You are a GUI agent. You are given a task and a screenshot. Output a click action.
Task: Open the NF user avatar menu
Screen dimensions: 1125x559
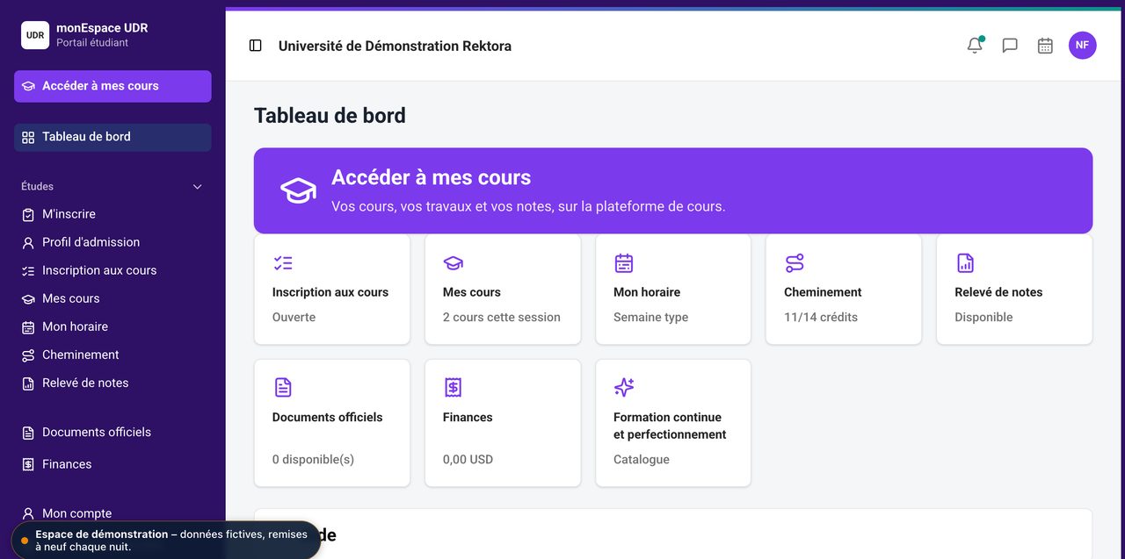(1082, 46)
